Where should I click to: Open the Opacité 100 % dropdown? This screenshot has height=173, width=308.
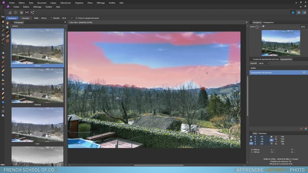[x=269, y=63]
